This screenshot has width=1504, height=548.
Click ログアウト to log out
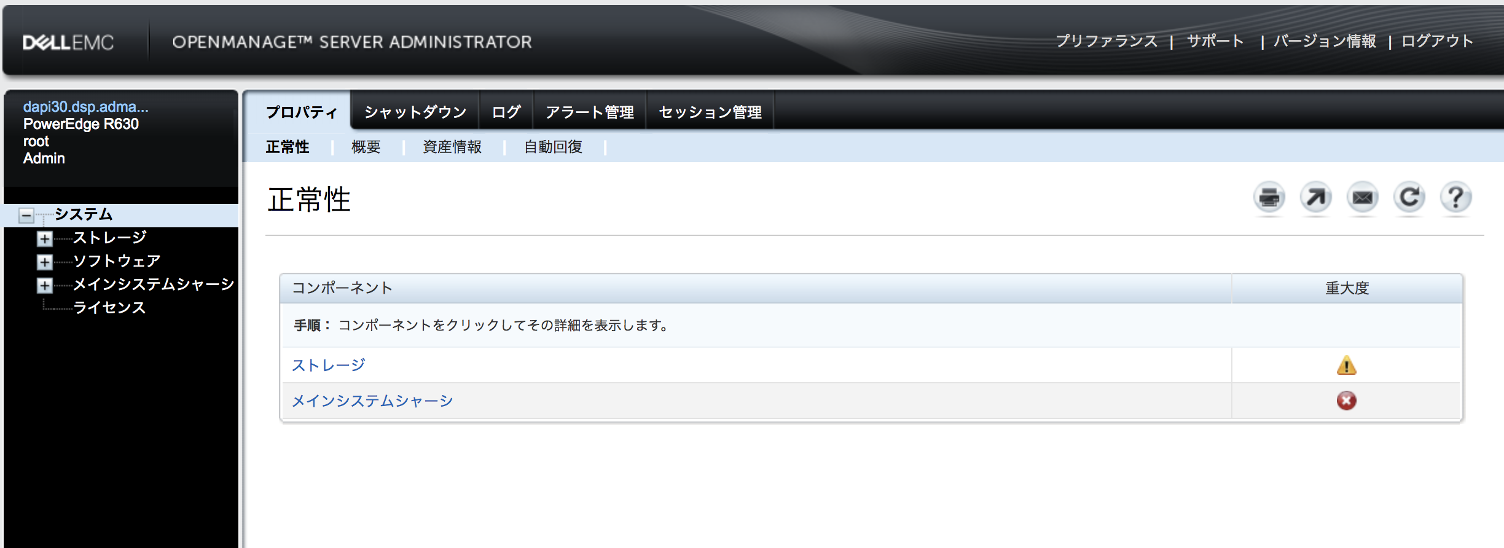click(1438, 41)
